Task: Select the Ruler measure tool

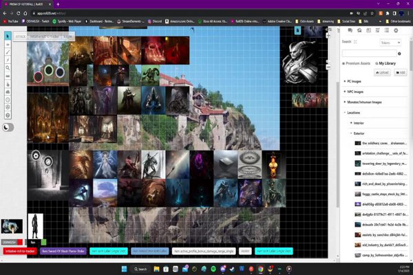Action: click(x=8, y=76)
